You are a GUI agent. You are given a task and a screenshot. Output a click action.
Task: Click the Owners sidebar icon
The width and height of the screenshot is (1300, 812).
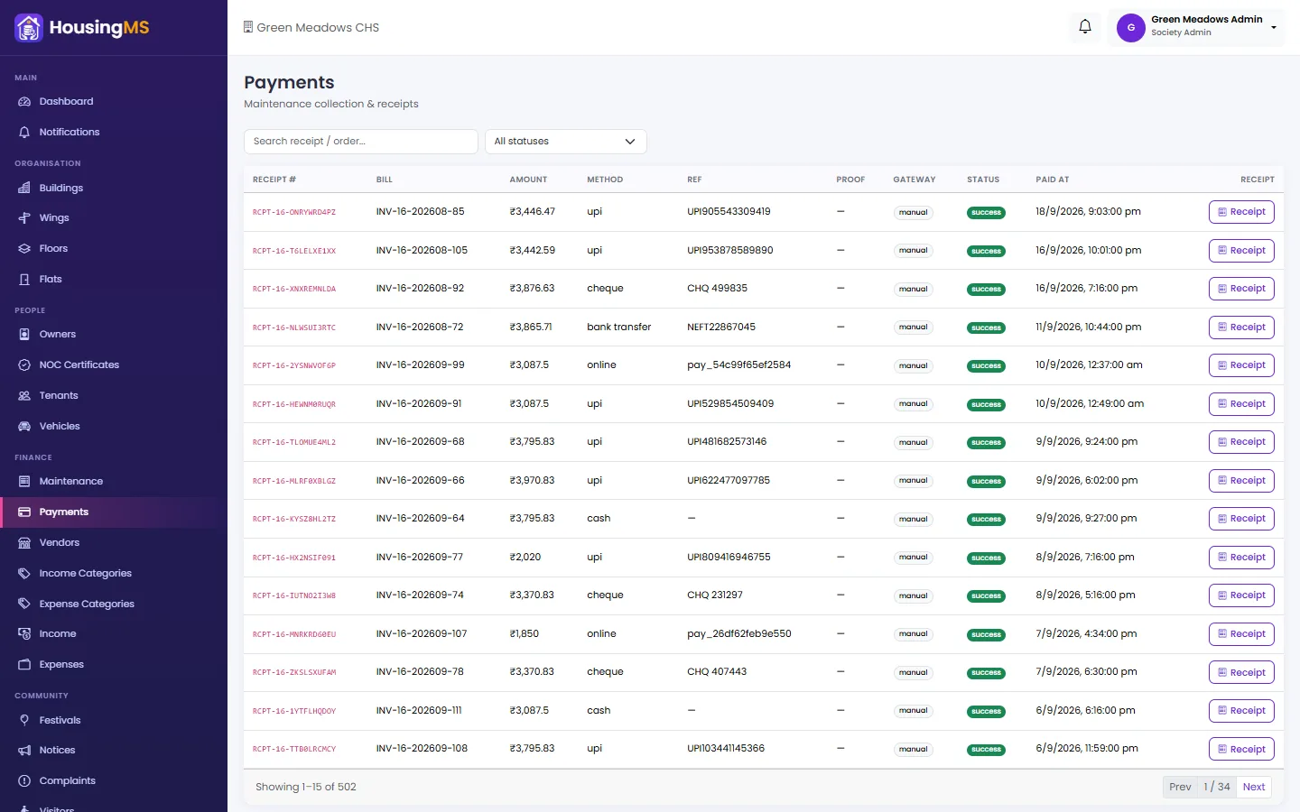(24, 335)
